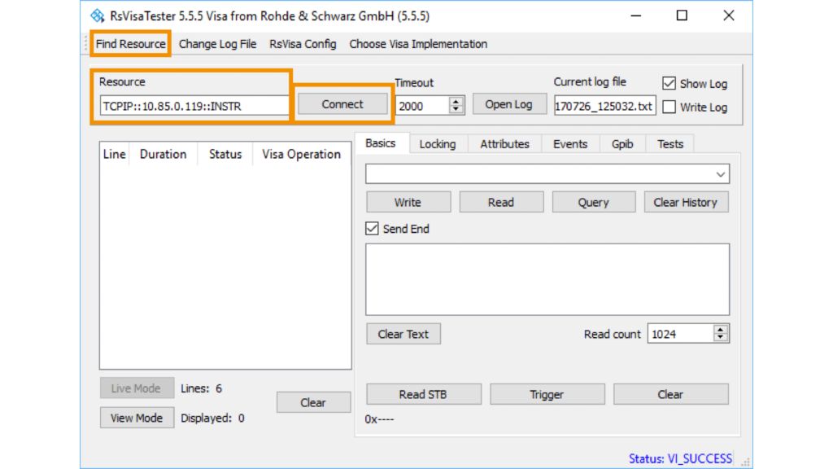The width and height of the screenshot is (833, 469).
Task: Click Choose Visa Implementation in menu bar
Action: (x=418, y=44)
